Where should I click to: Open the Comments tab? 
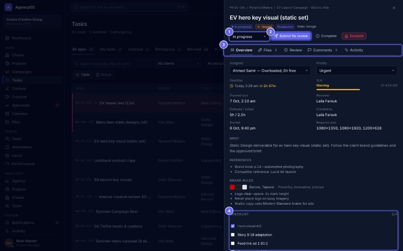point(322,50)
